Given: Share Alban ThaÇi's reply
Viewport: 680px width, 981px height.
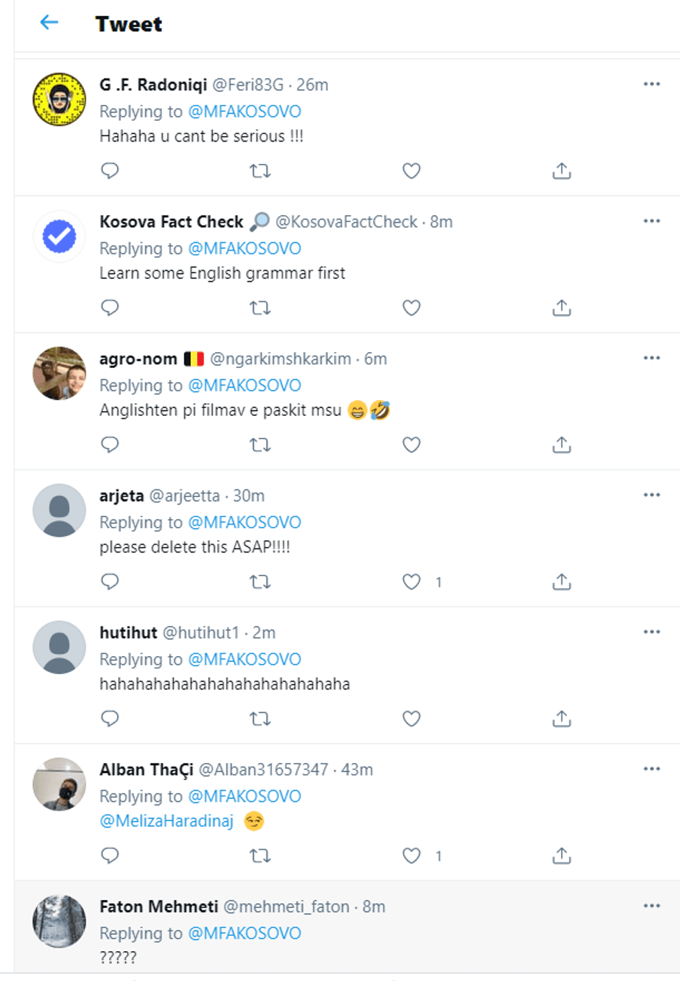Looking at the screenshot, I should coord(562,855).
